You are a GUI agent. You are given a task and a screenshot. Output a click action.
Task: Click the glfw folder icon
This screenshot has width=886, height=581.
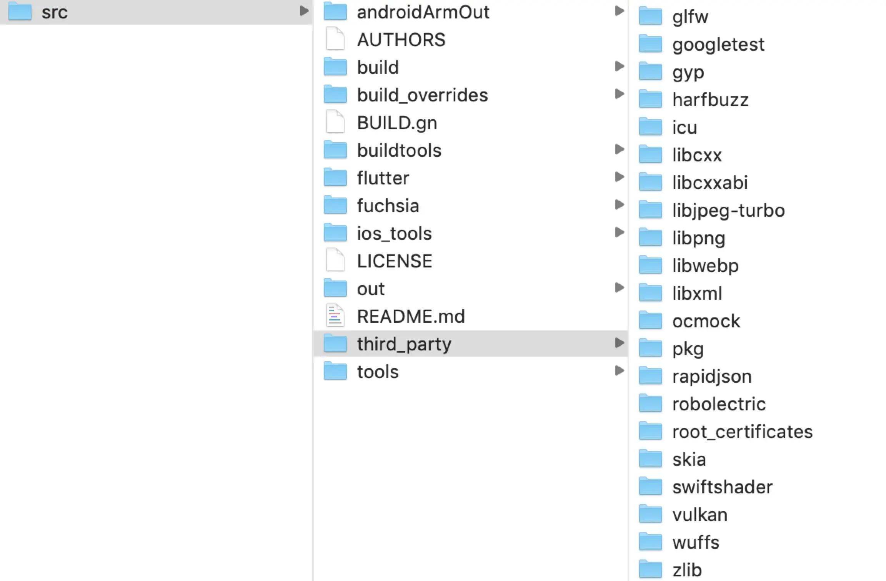pyautogui.click(x=650, y=16)
